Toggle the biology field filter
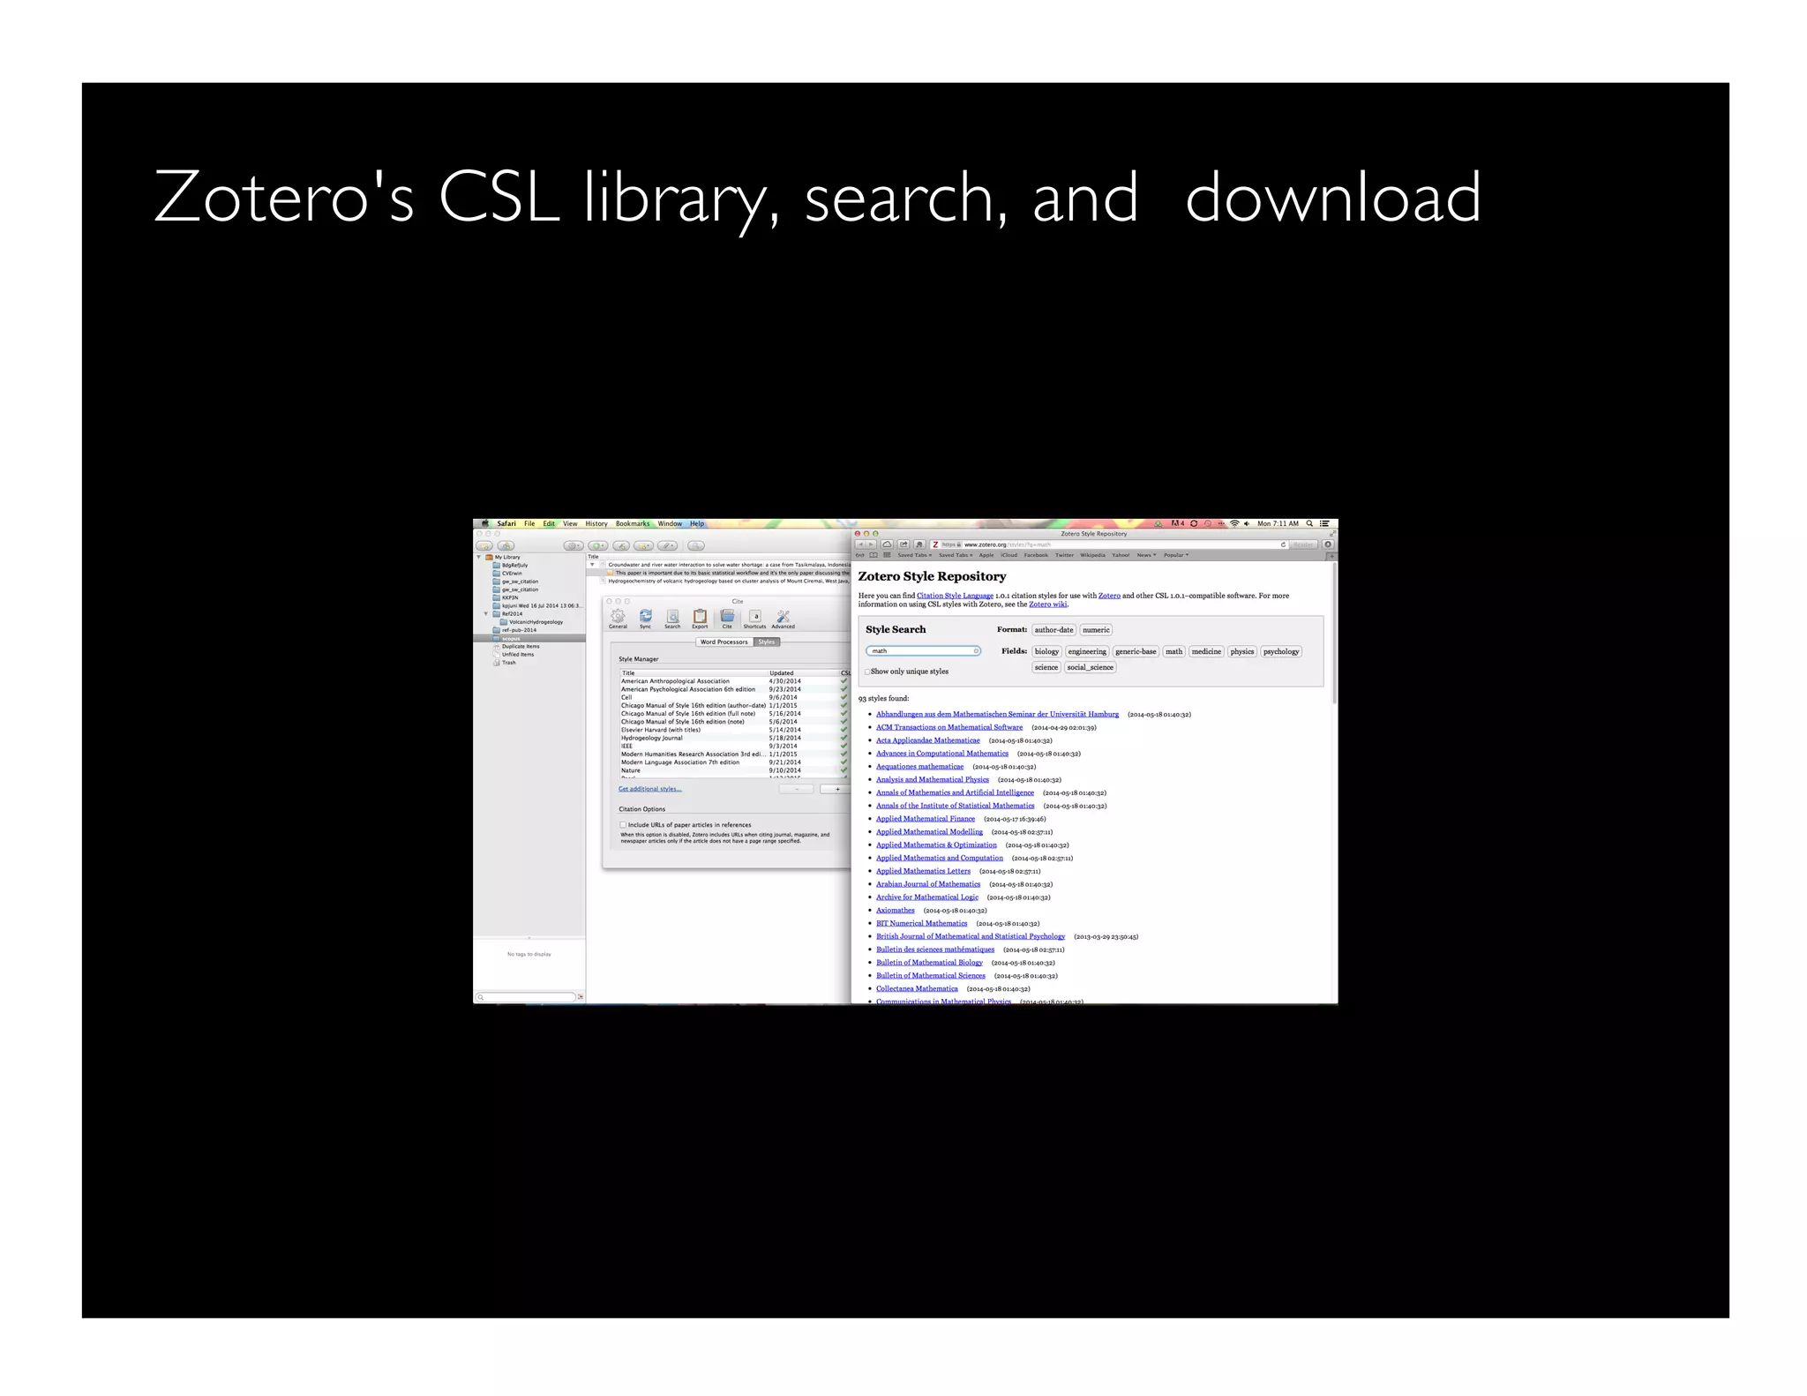Viewport: 1807px width, 1396px height. click(x=1046, y=651)
